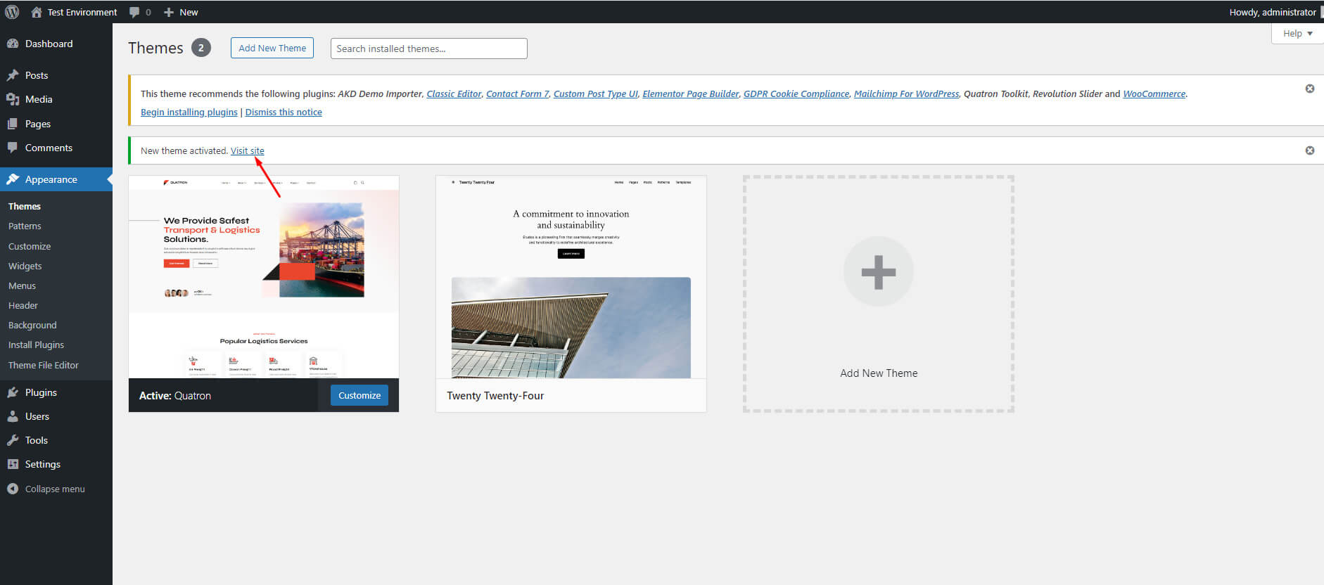Focus the Search installed themes field
The image size is (1324, 585).
[x=429, y=49]
